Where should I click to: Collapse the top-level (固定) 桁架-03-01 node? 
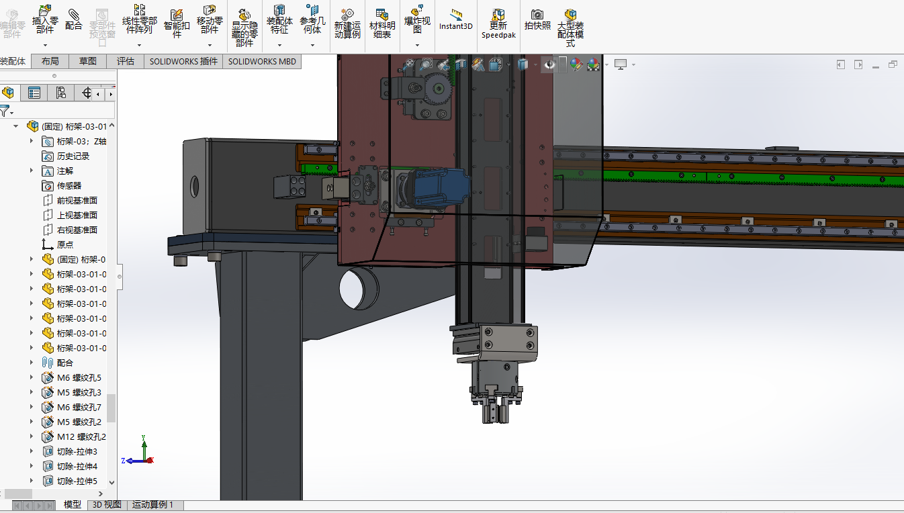pos(16,126)
